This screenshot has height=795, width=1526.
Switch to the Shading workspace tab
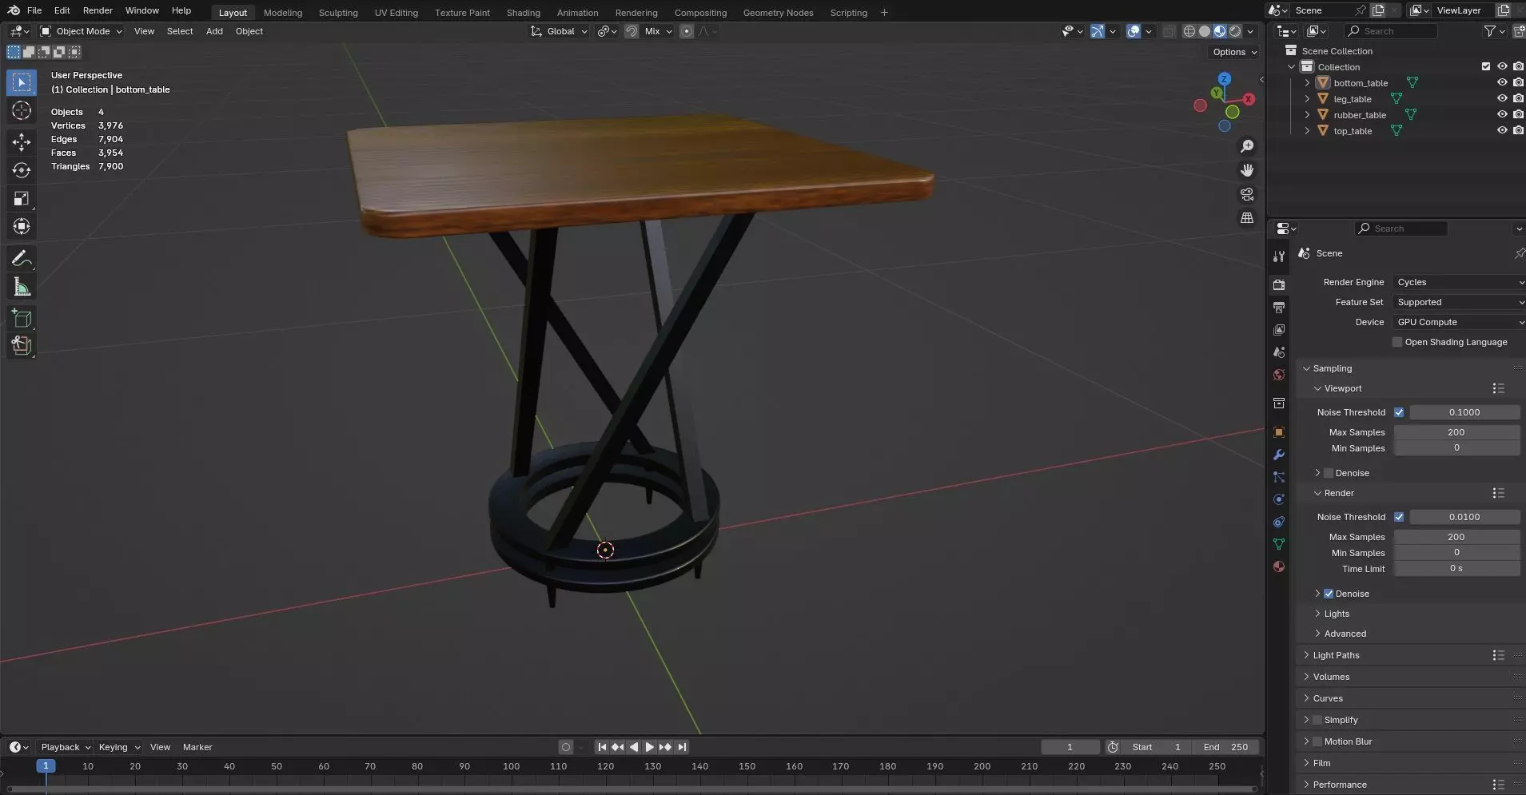click(524, 13)
